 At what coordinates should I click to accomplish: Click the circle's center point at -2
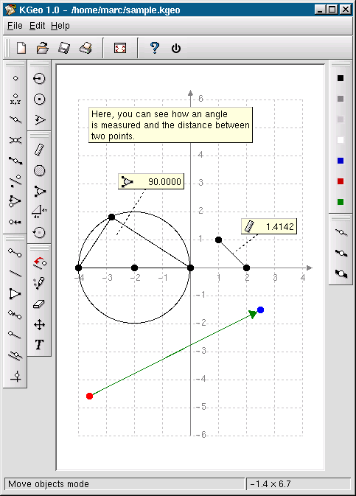(134, 268)
